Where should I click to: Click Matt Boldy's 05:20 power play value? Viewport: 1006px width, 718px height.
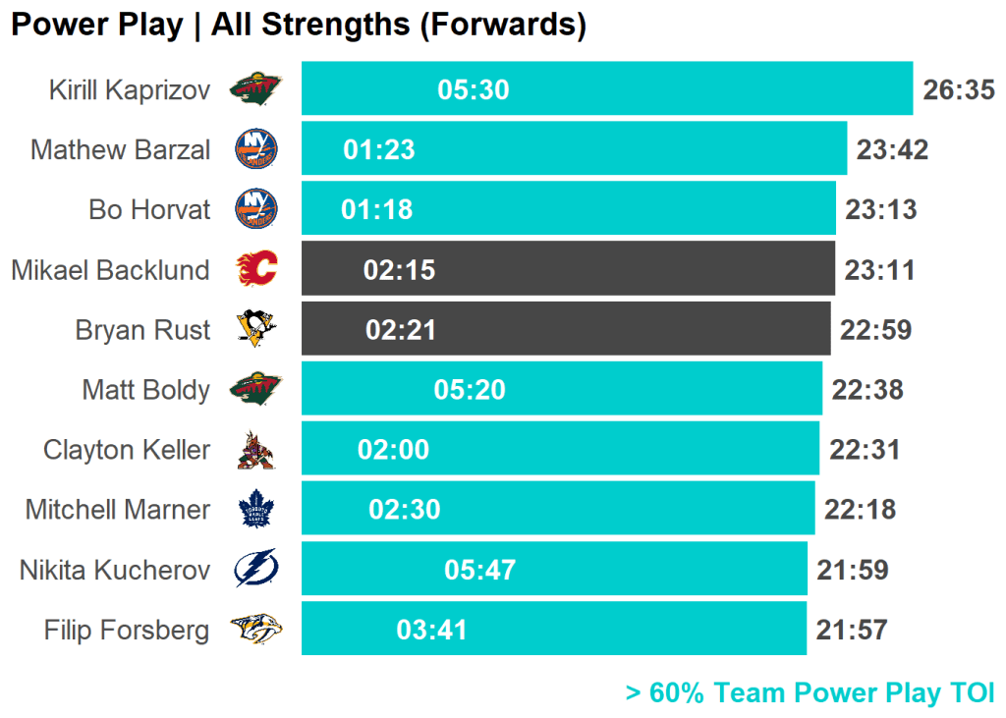click(x=470, y=390)
